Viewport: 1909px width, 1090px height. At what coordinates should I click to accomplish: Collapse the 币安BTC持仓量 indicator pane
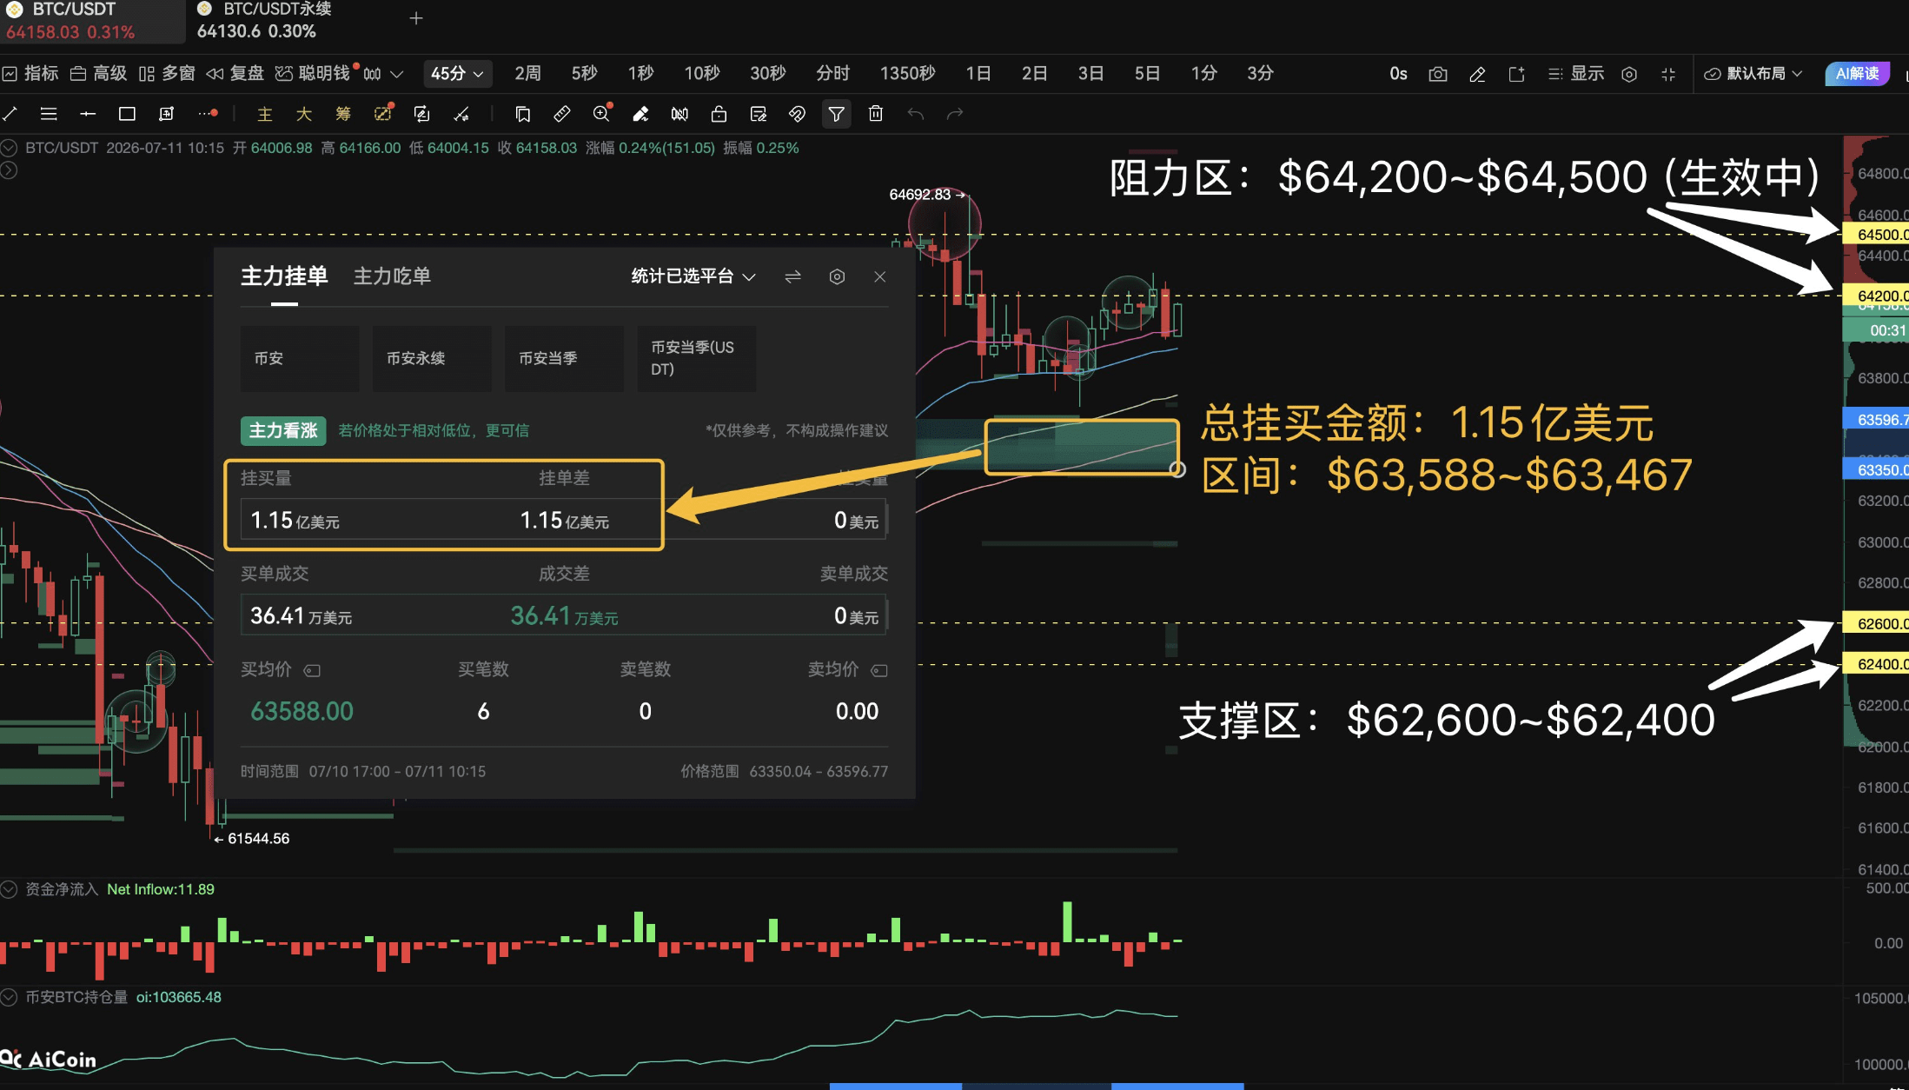[9, 997]
